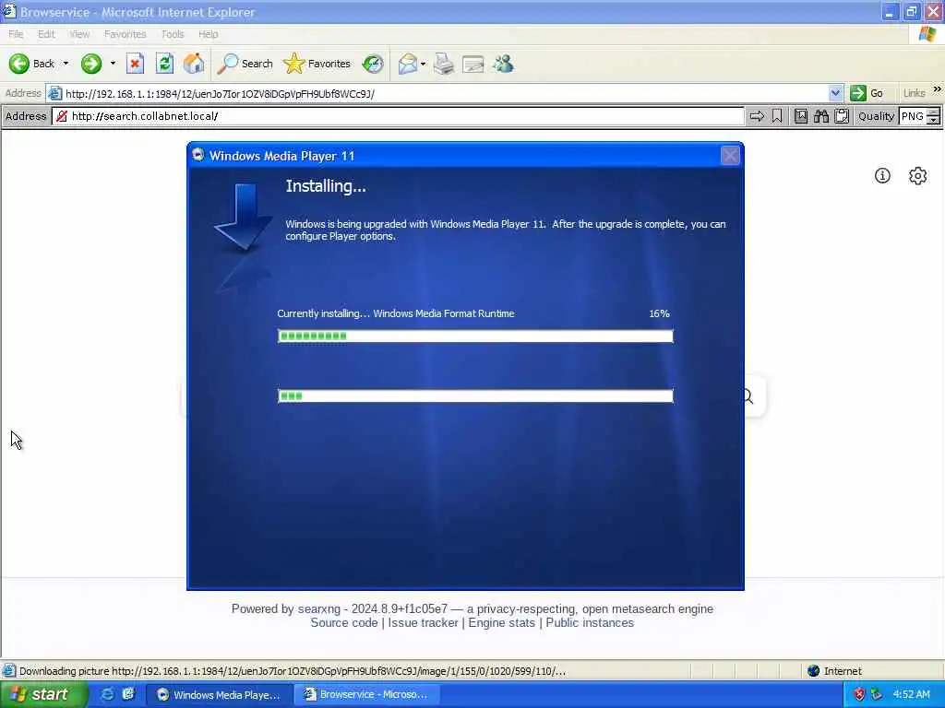
Task: Open the Favorites pane
Action: pyautogui.click(x=317, y=64)
